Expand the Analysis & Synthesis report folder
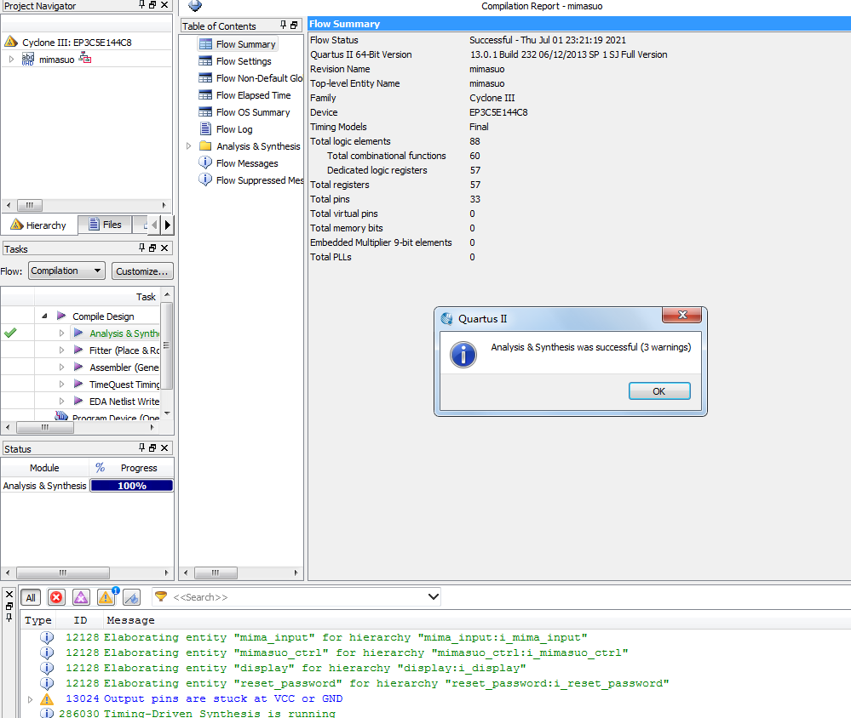851x718 pixels. pos(189,146)
